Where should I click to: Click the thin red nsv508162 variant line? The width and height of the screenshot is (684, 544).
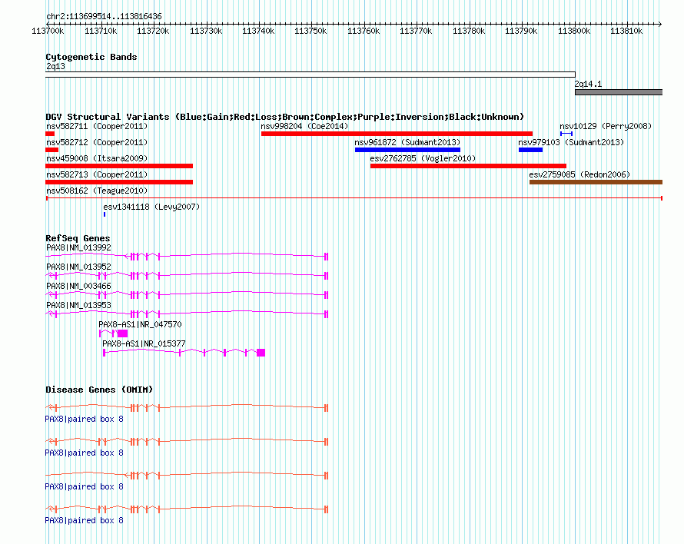[x=354, y=198]
